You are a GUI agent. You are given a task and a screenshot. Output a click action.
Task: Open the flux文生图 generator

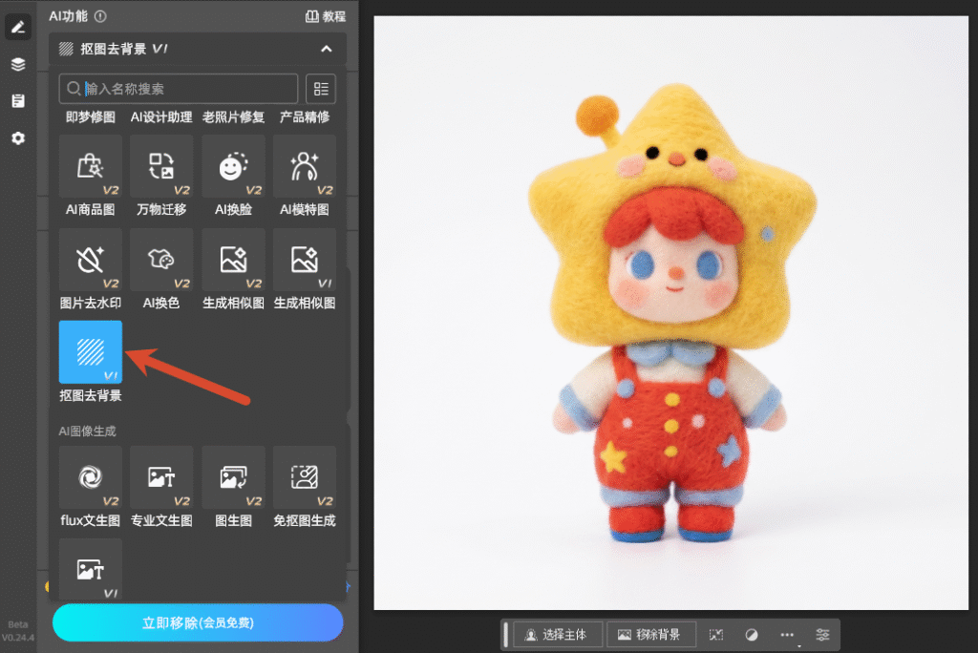[x=91, y=477]
